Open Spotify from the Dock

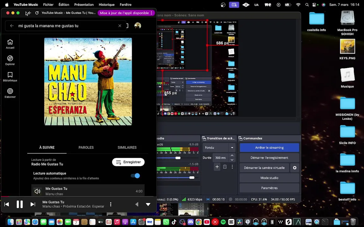pos(223,222)
